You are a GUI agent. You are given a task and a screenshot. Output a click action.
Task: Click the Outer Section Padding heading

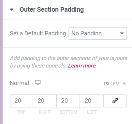coord(51,9)
